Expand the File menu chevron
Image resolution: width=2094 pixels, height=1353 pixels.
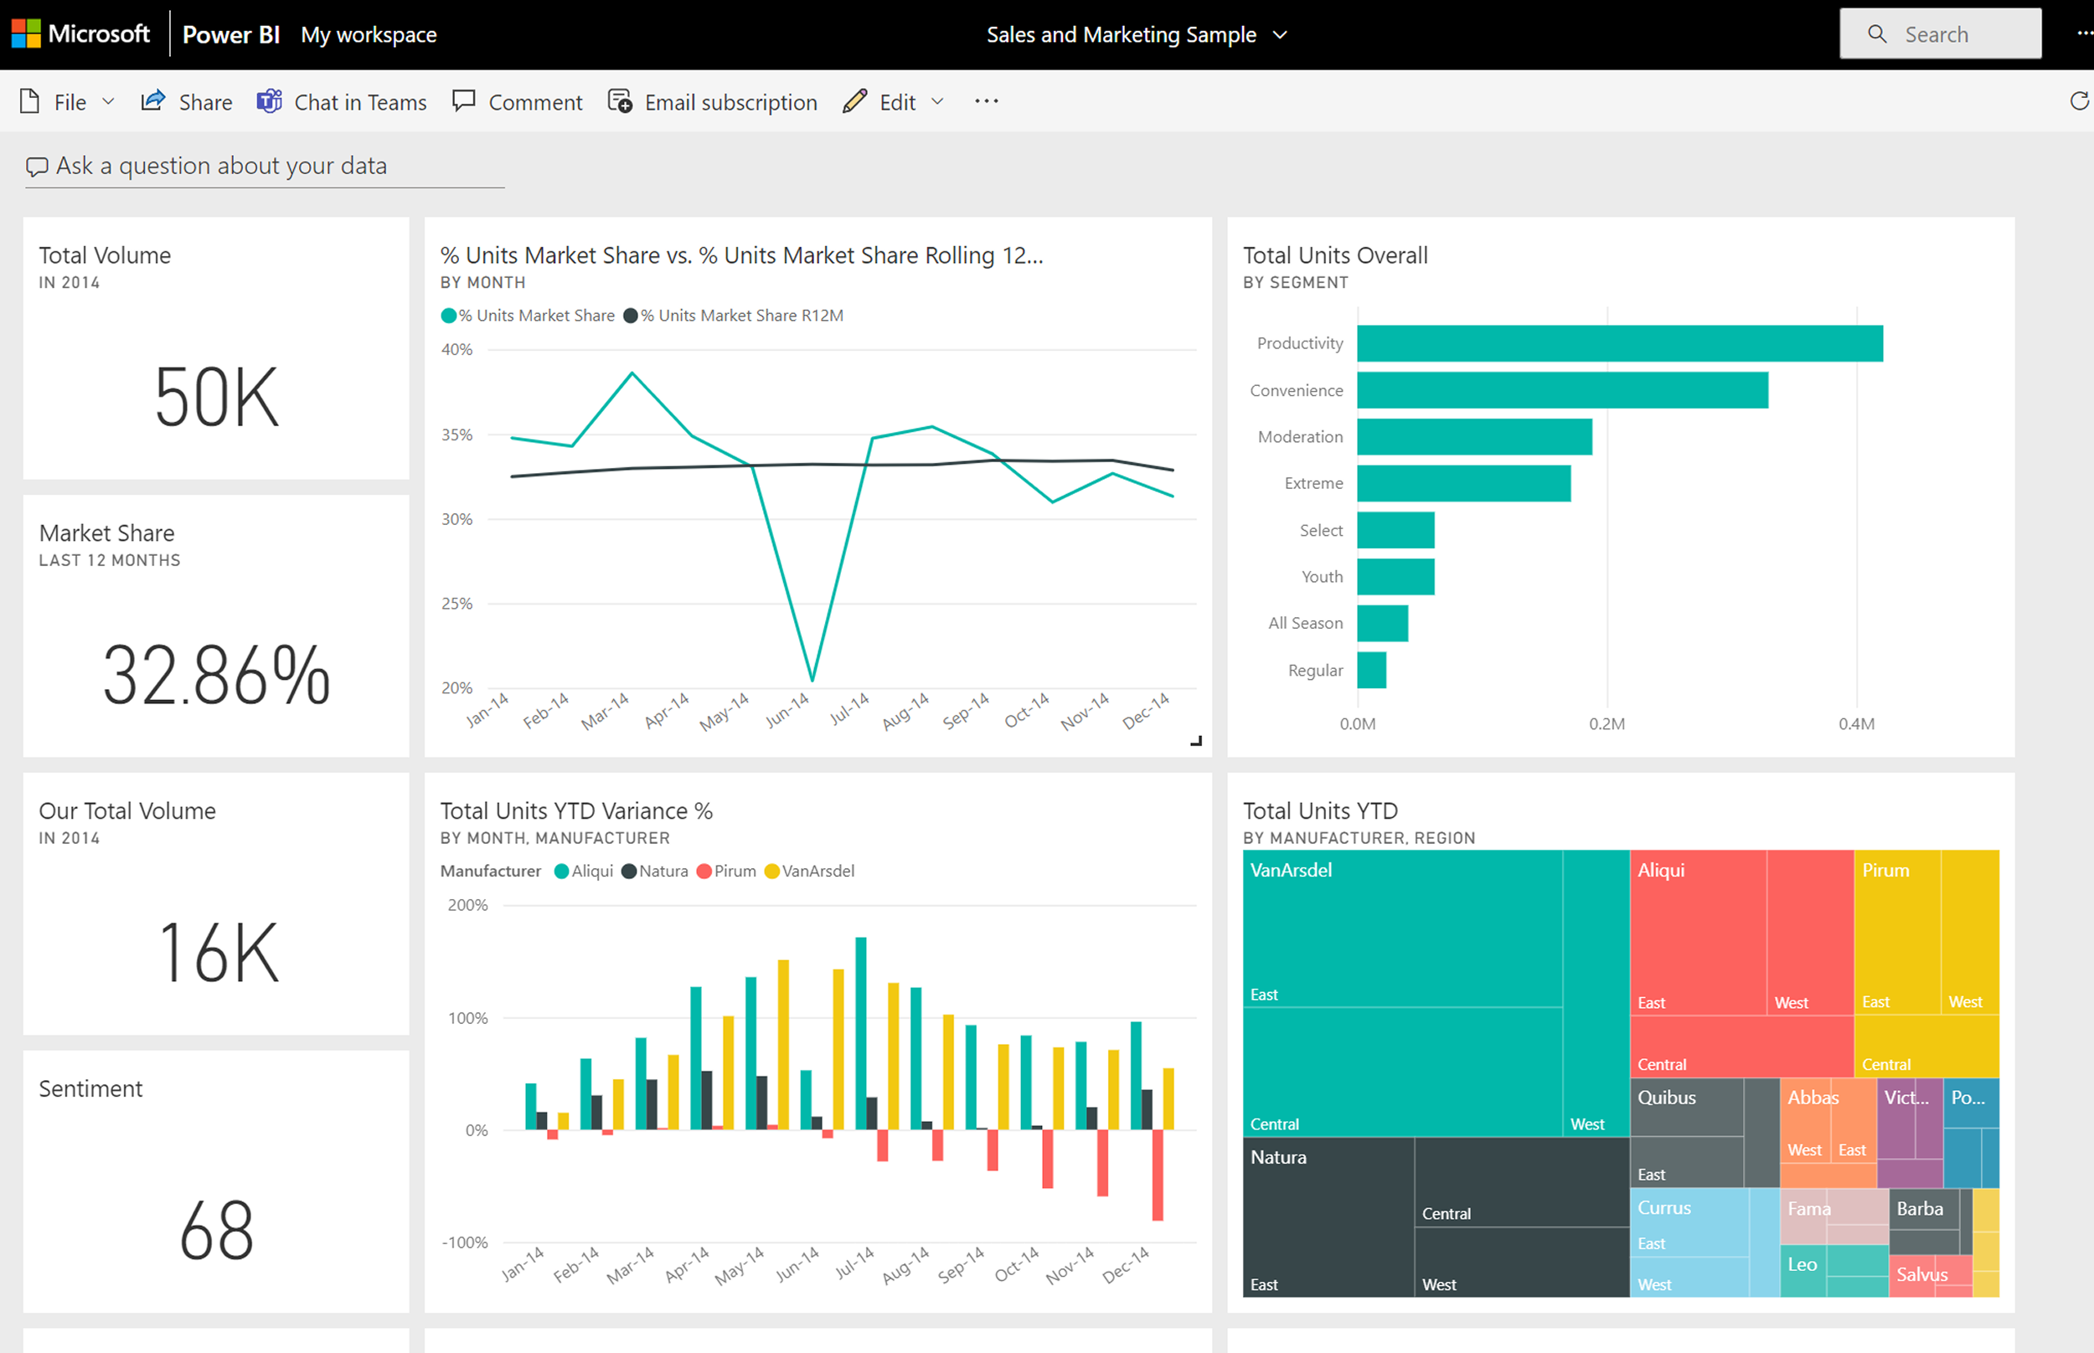click(108, 101)
